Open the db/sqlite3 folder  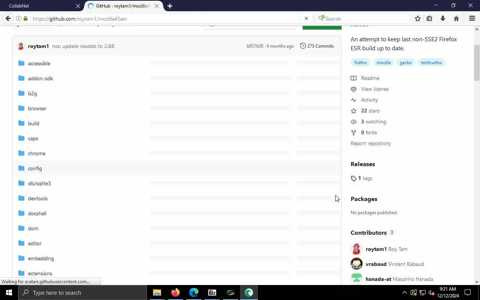coord(39,183)
